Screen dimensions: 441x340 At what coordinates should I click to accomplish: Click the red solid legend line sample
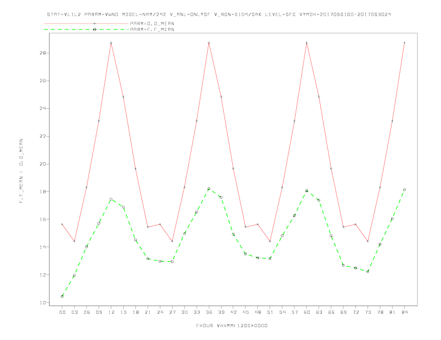[x=86, y=23]
